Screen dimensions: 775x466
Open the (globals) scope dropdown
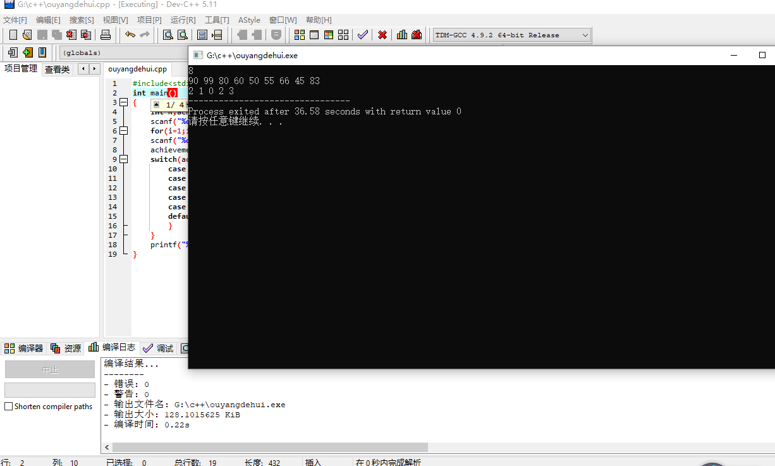[124, 52]
